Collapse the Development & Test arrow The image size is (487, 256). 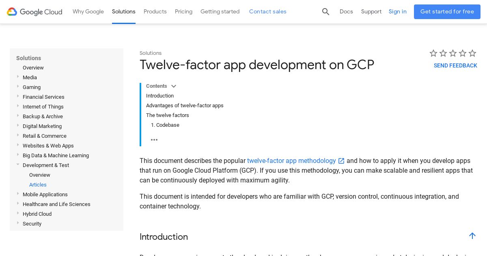click(18, 165)
